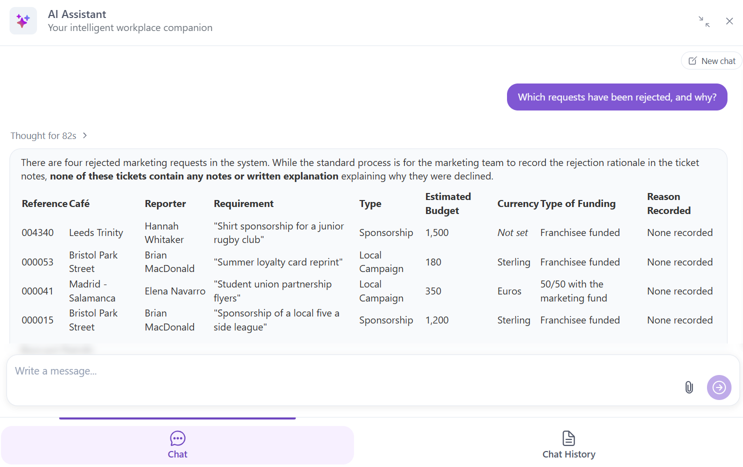This screenshot has height=467, width=743.
Task: Click reference number 004340
Action: pos(37,233)
